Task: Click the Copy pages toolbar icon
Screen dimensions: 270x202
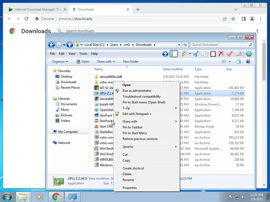Action: pos(205,54)
